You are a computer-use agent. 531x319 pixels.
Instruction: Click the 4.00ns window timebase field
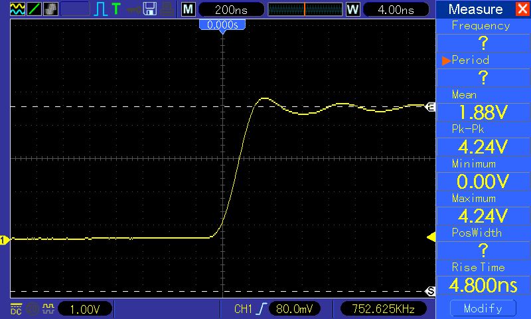pyautogui.click(x=396, y=9)
